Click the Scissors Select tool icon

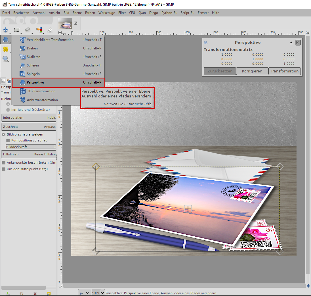50,30
